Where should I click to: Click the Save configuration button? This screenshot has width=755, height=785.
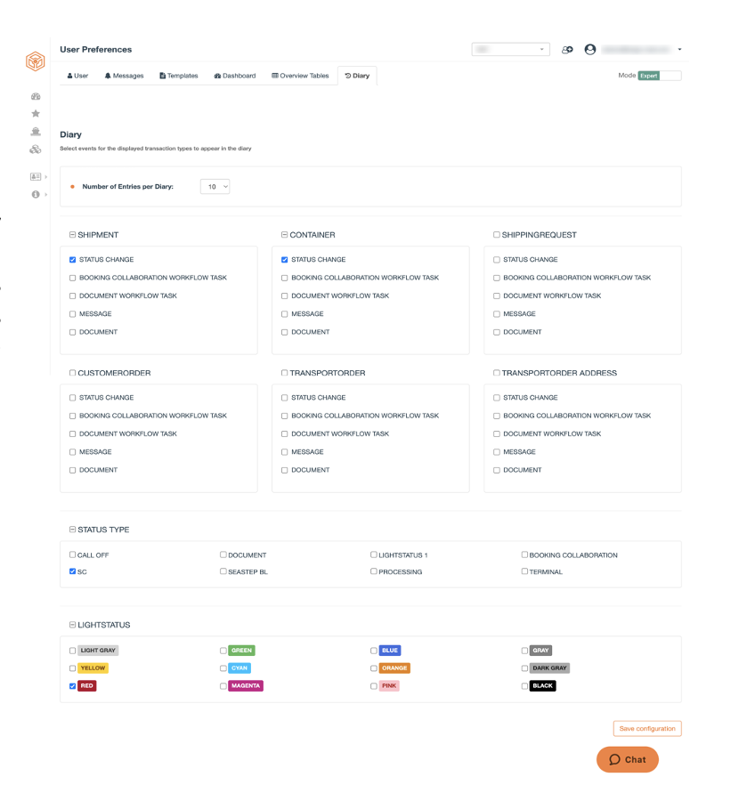coord(647,728)
